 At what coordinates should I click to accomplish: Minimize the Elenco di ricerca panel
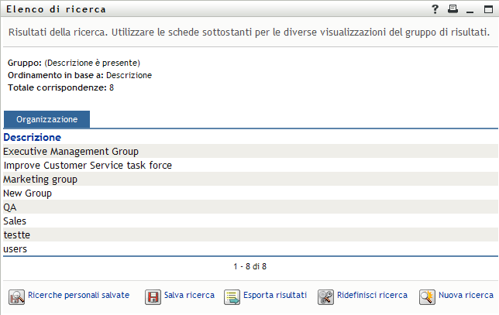(470, 10)
